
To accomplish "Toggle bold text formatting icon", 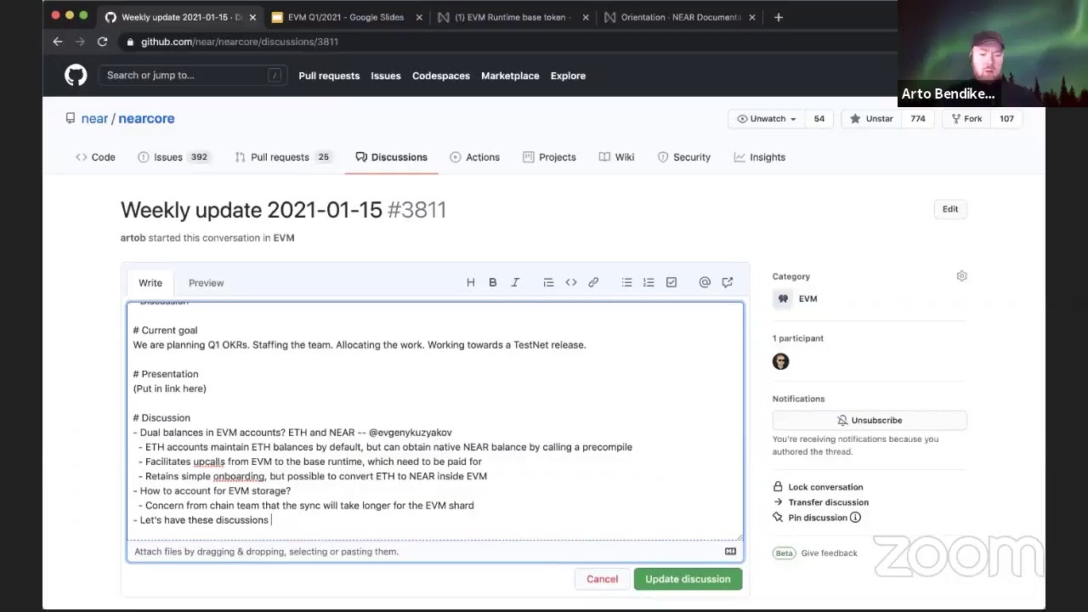I will 492,282.
